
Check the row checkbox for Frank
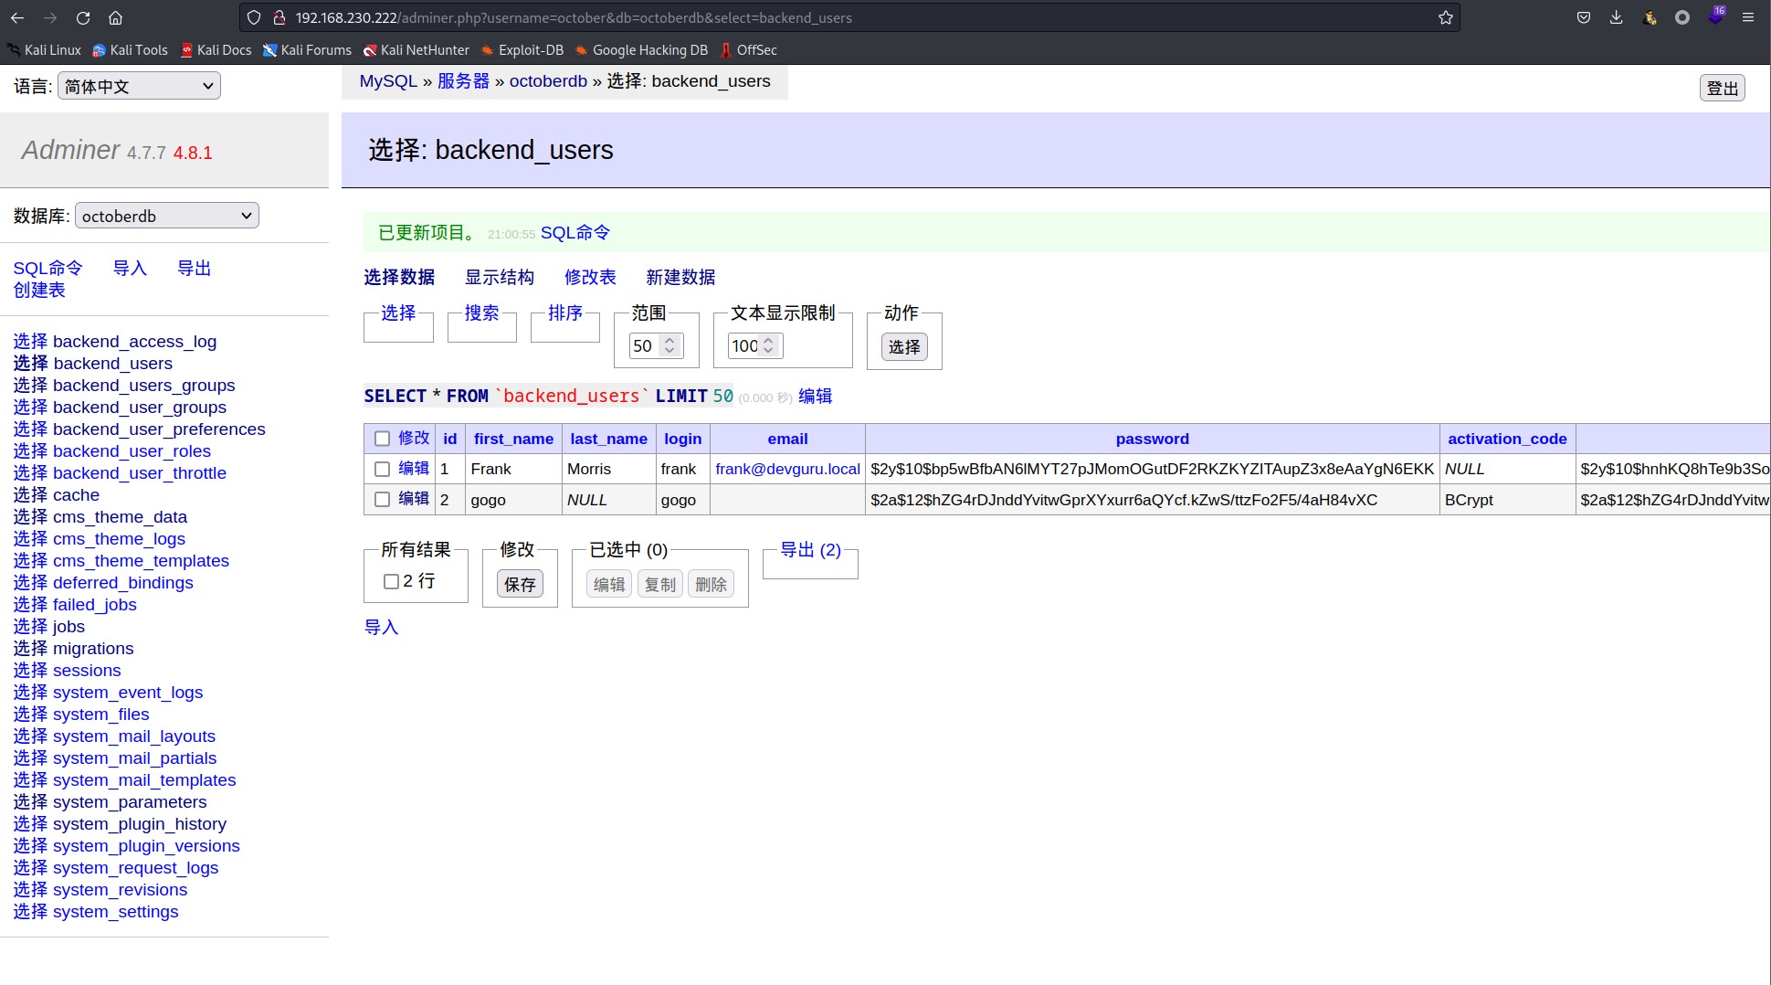tap(382, 469)
